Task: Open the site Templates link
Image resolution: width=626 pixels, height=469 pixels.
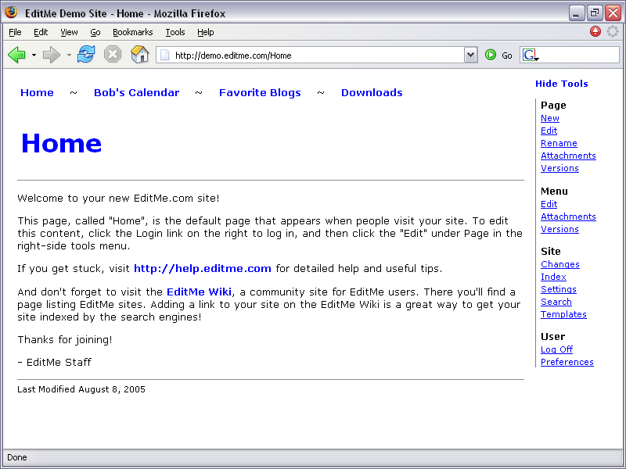Action: pyautogui.click(x=563, y=314)
